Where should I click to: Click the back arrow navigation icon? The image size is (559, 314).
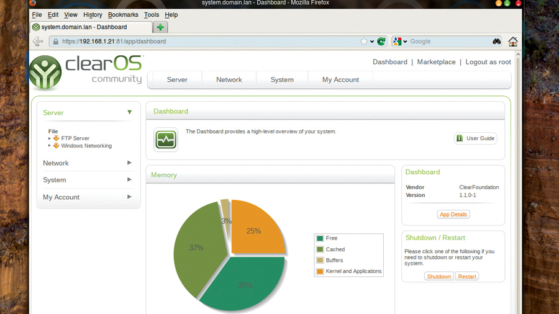coord(38,42)
